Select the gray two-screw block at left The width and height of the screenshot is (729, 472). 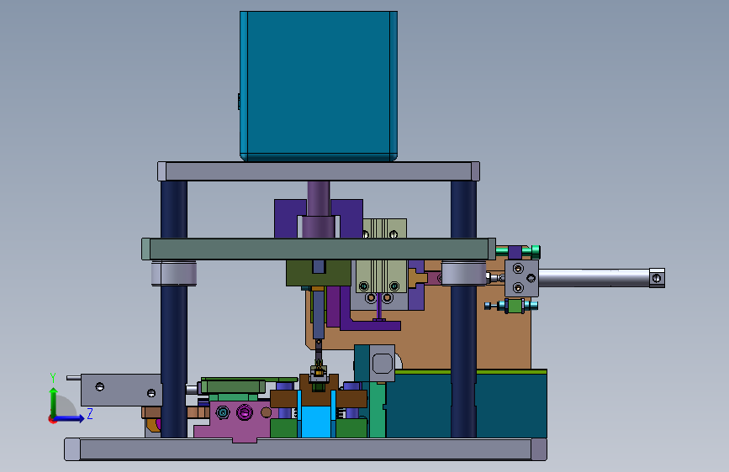(x=122, y=390)
